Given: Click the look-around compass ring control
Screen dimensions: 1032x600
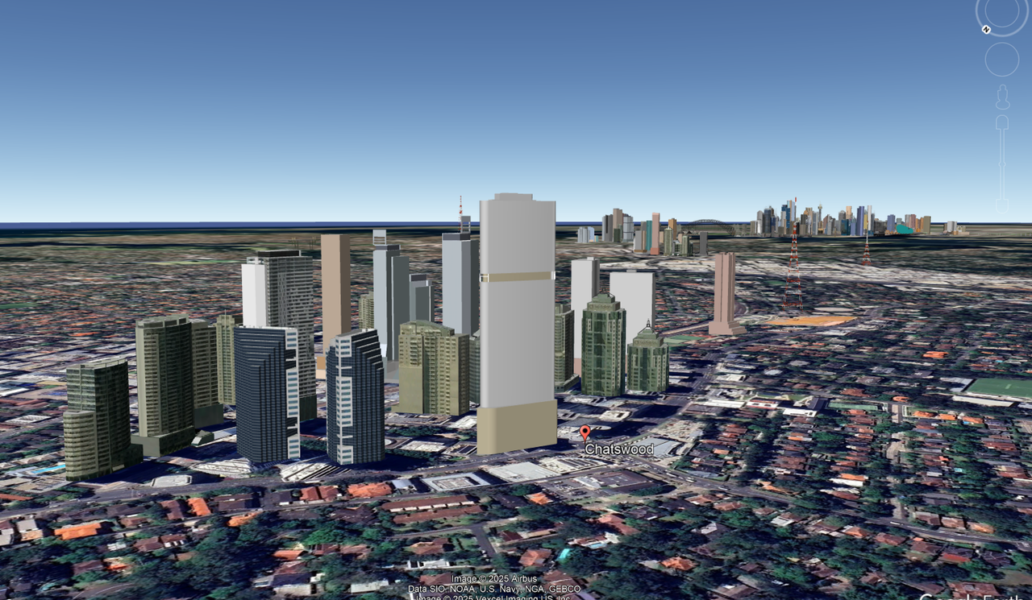Looking at the screenshot, I should (1002, 10).
